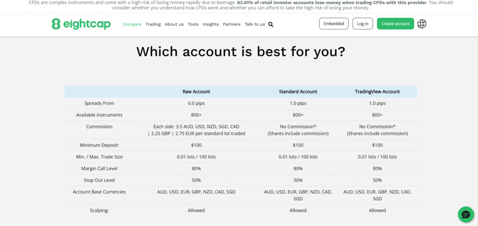Open the Partners menu
Screen dimensions: 478x226
[232, 24]
